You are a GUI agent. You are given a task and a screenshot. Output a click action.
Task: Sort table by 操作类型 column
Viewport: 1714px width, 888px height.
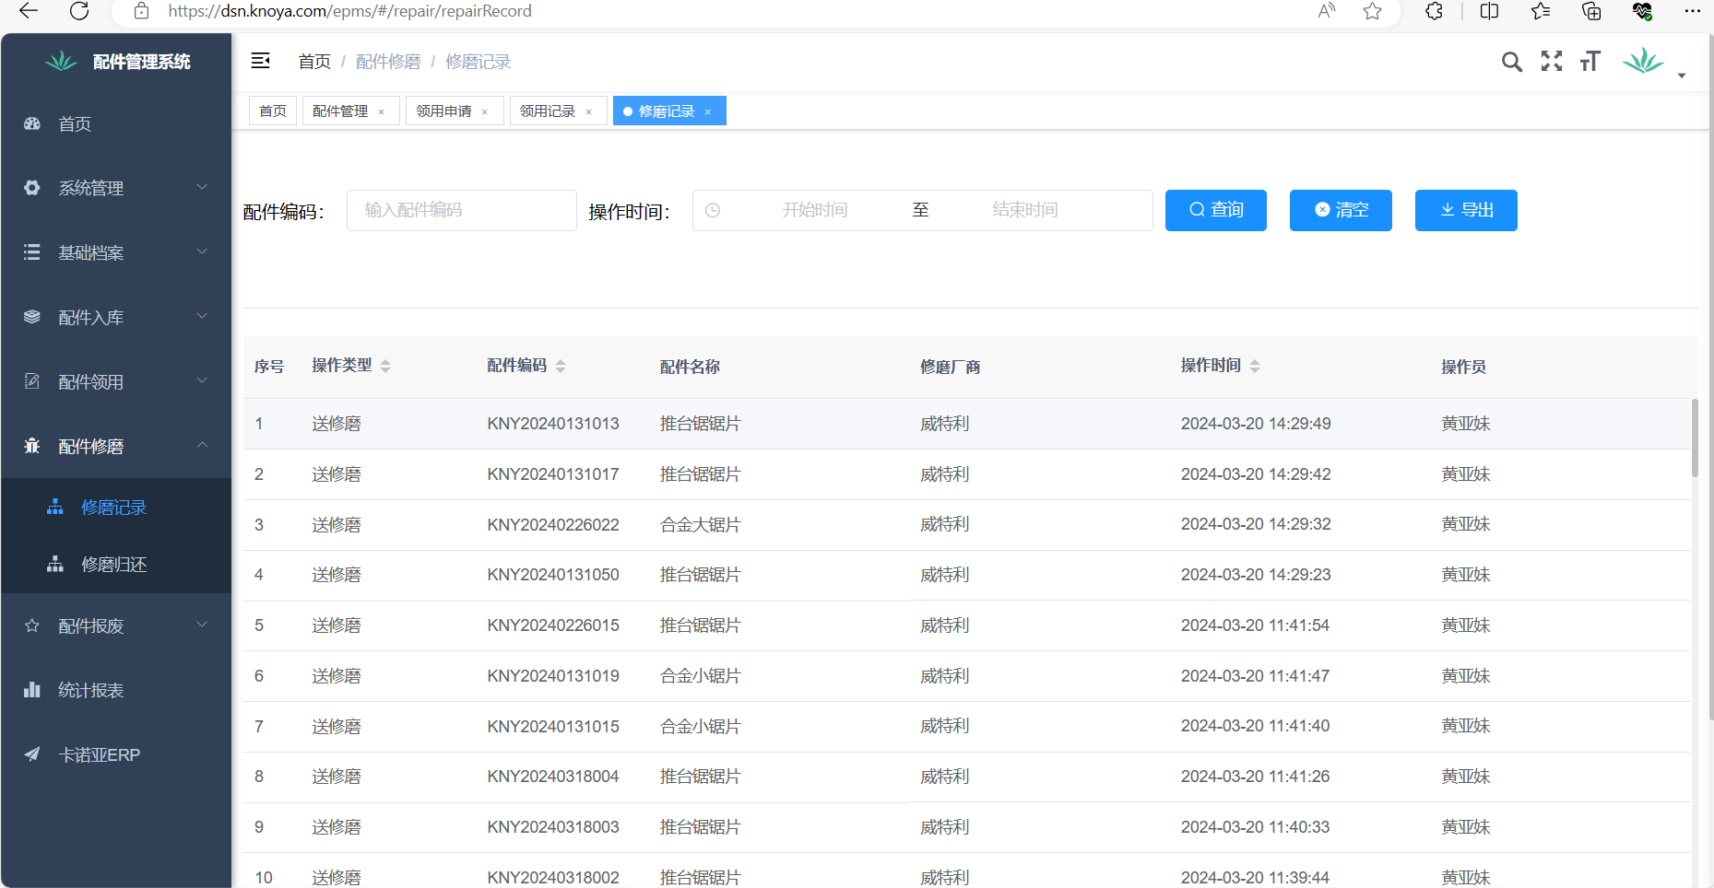click(385, 366)
